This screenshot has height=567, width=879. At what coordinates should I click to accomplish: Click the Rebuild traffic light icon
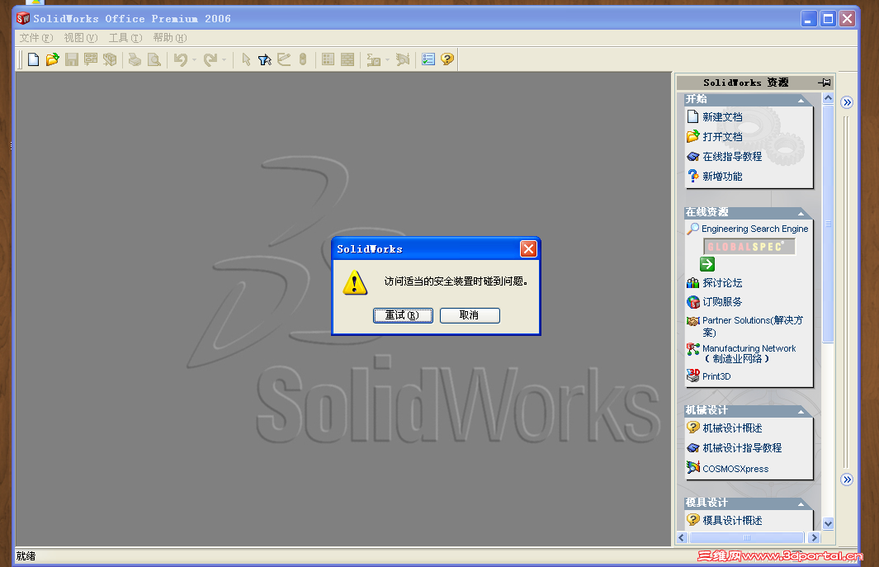[x=303, y=59]
